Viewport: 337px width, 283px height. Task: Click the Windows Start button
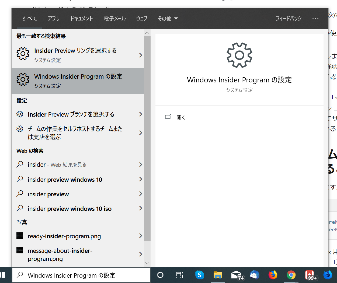pos(3,275)
